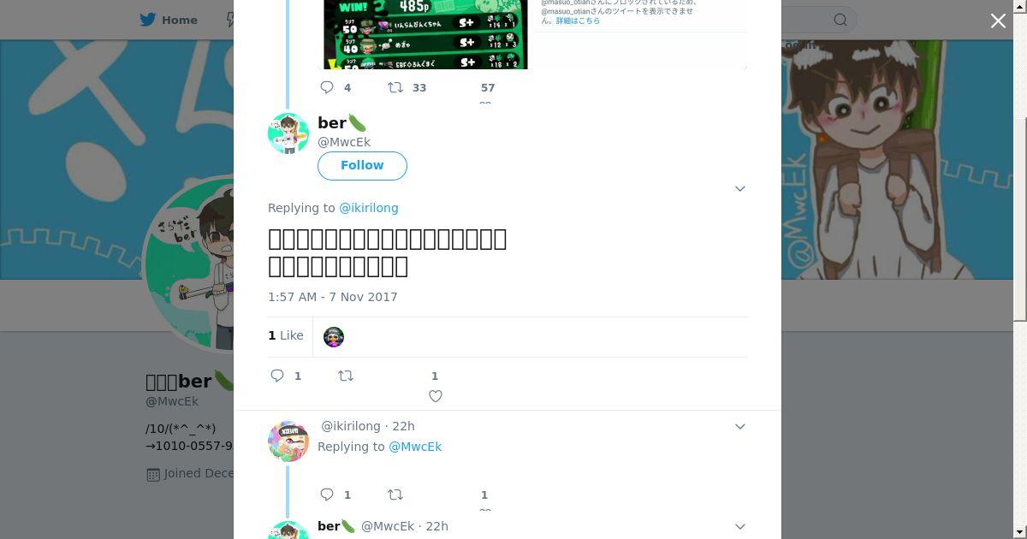Open options chevron on ikirilong's reply

click(x=740, y=426)
